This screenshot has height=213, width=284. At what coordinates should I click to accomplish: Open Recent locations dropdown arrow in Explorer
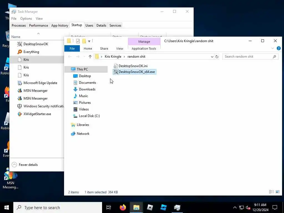tap(84, 57)
